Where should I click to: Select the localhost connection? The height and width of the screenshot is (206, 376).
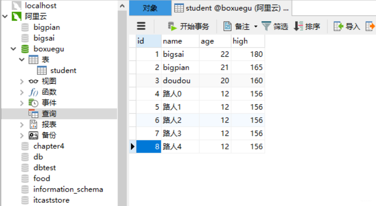coord(40,5)
